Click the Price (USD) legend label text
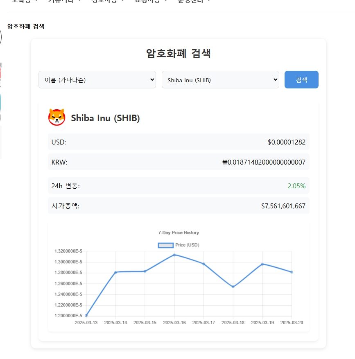355x359 pixels. click(x=187, y=245)
